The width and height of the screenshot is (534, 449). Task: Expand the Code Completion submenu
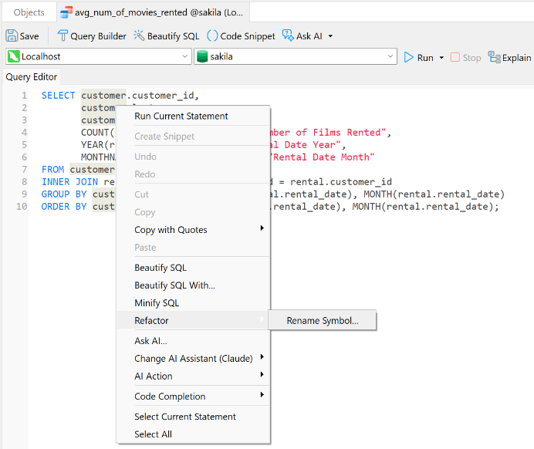[x=193, y=397]
